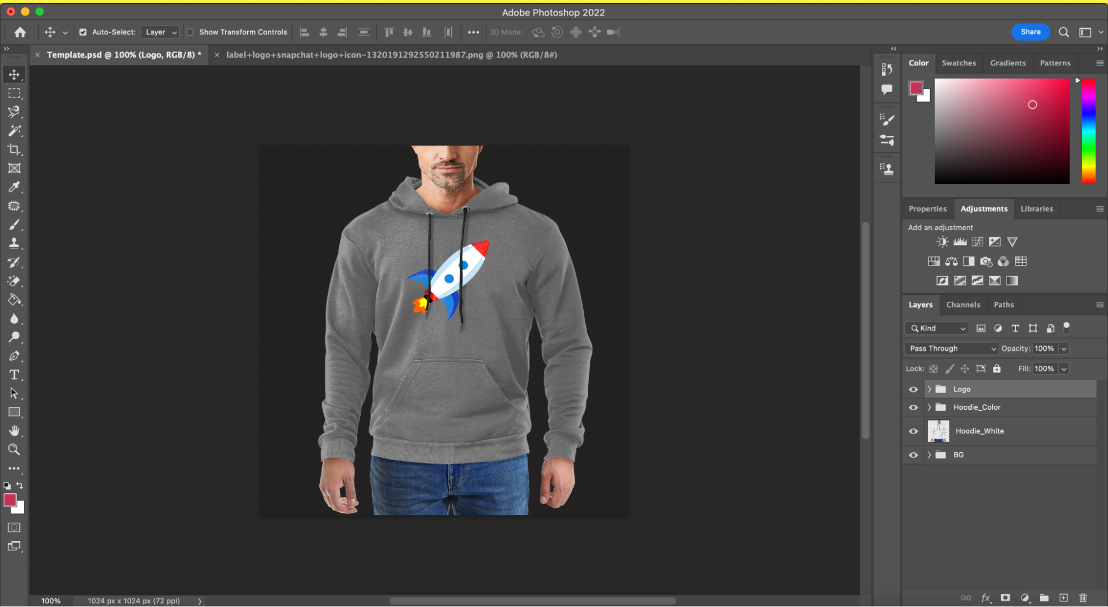Select the Eyedropper tool

[14, 187]
